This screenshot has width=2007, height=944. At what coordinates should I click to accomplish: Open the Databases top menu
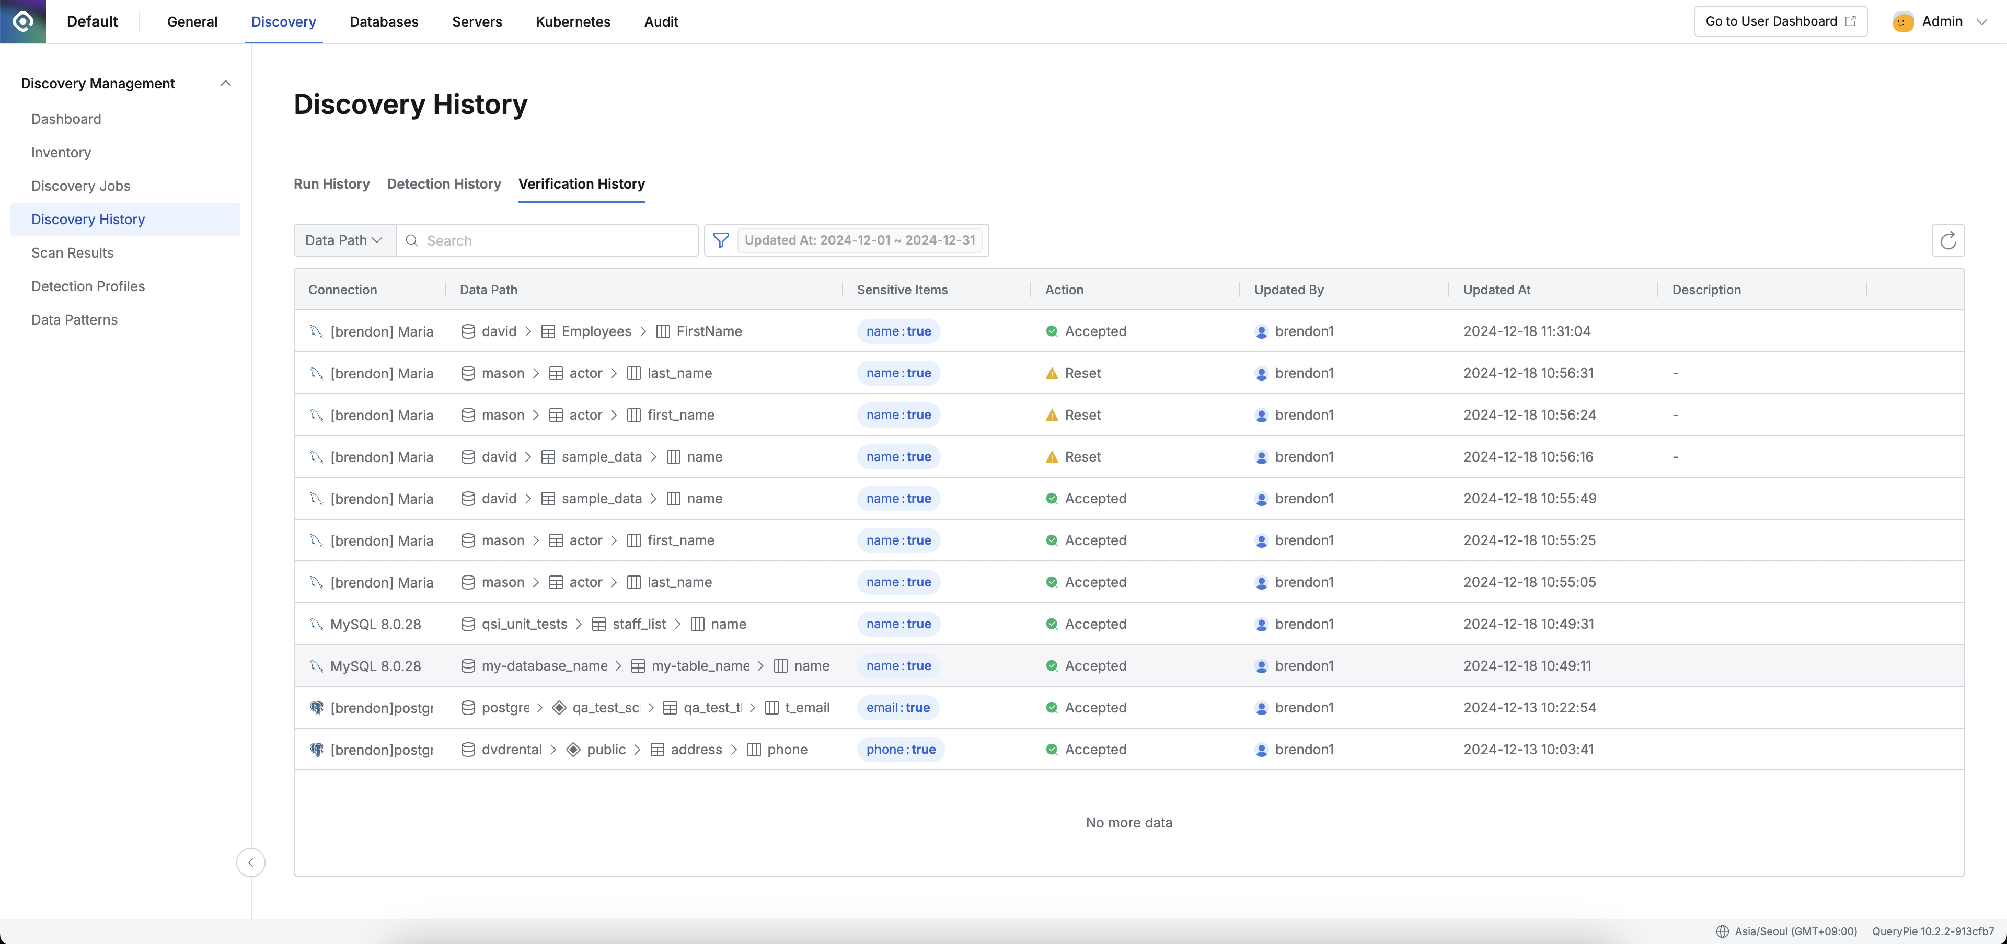(x=383, y=22)
